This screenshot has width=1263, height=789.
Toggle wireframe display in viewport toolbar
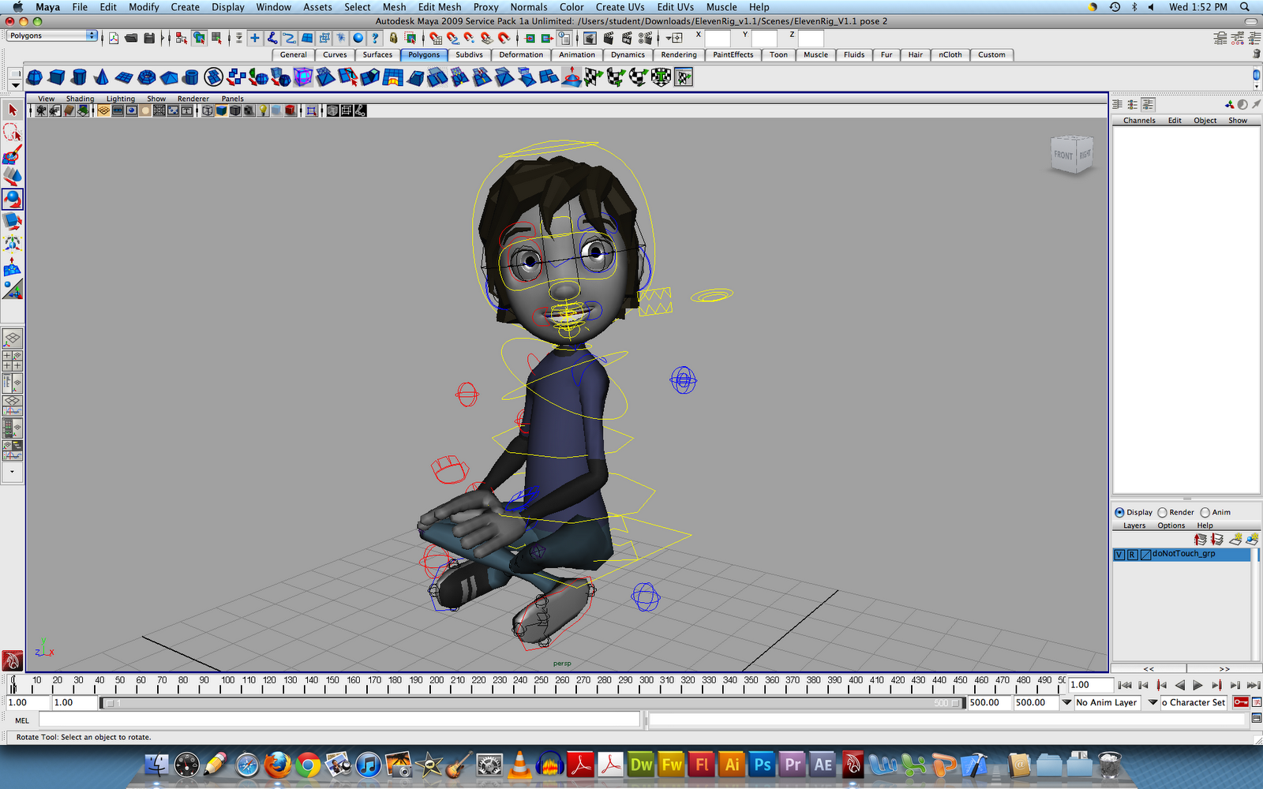208,111
